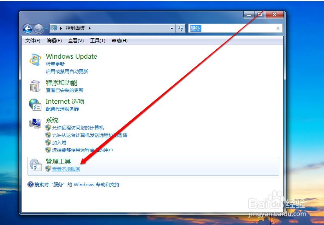Refresh the Control Panel view
The width and height of the screenshot is (324, 225).
pyautogui.click(x=181, y=29)
